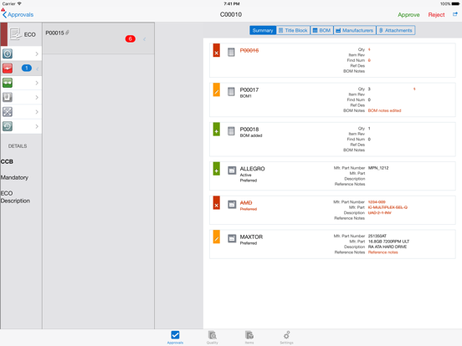Collapse the affected items row chevron
Image resolution: width=462 pixels, height=346 pixels.
click(38, 69)
